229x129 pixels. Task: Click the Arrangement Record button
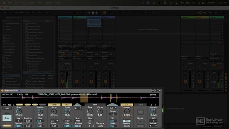(97, 13)
